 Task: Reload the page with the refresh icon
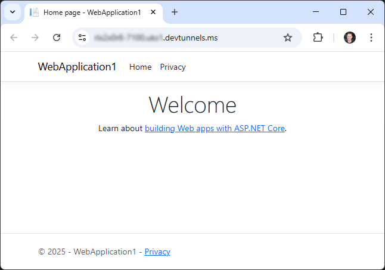57,38
